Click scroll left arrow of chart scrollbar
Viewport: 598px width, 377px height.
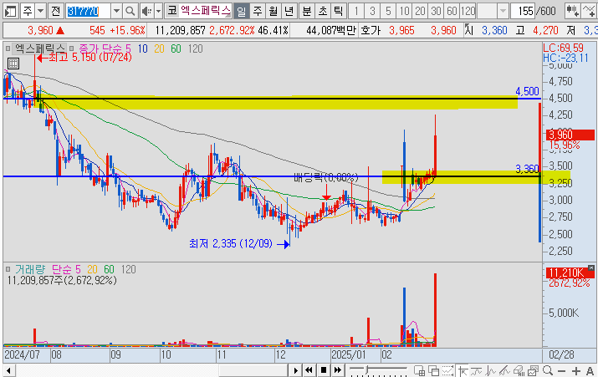click(8, 370)
